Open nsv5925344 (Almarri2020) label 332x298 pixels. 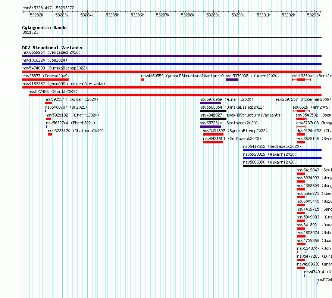coord(71,99)
